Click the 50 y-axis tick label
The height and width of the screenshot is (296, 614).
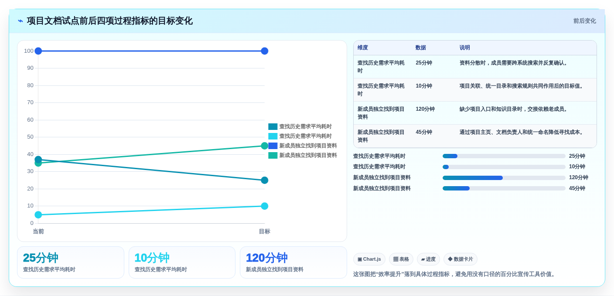30,137
